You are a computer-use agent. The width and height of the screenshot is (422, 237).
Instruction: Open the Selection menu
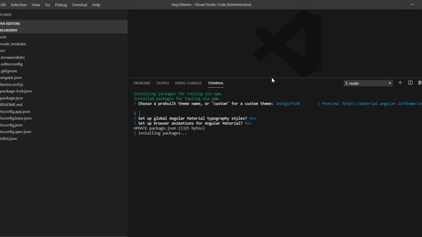pos(18,5)
